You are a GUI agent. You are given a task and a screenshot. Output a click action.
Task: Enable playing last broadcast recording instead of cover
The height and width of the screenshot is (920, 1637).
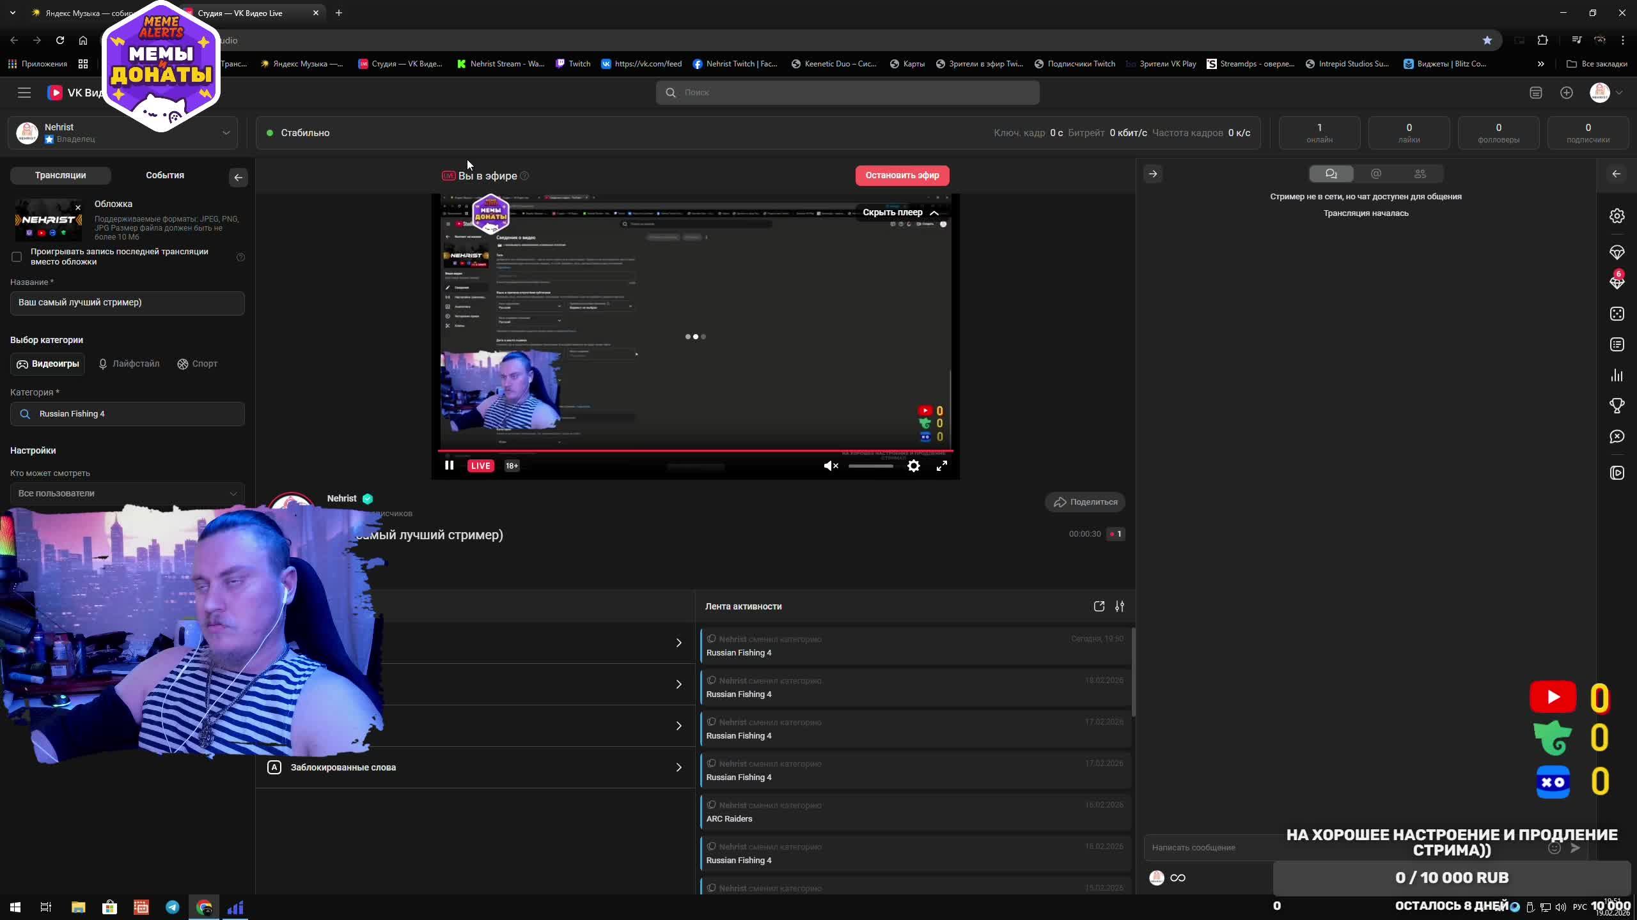(17, 257)
